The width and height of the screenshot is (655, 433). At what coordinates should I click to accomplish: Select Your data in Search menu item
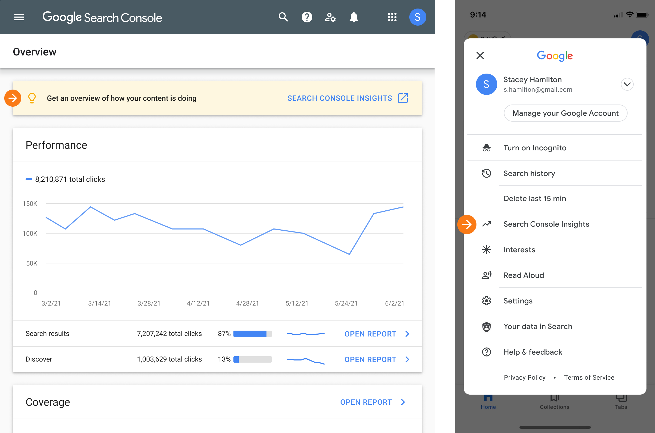538,326
